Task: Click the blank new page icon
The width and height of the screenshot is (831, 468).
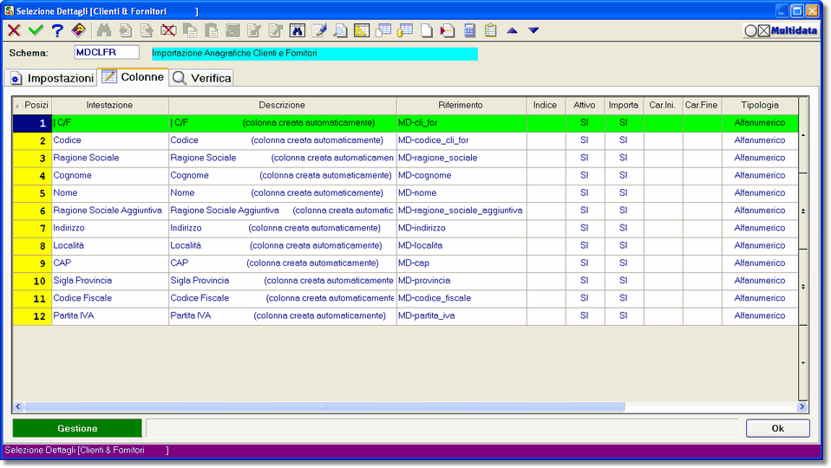Action: tap(426, 30)
